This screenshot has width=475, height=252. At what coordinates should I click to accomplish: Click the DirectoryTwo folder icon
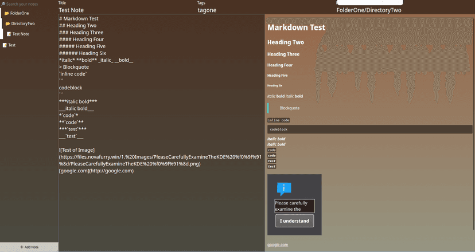tap(8, 23)
